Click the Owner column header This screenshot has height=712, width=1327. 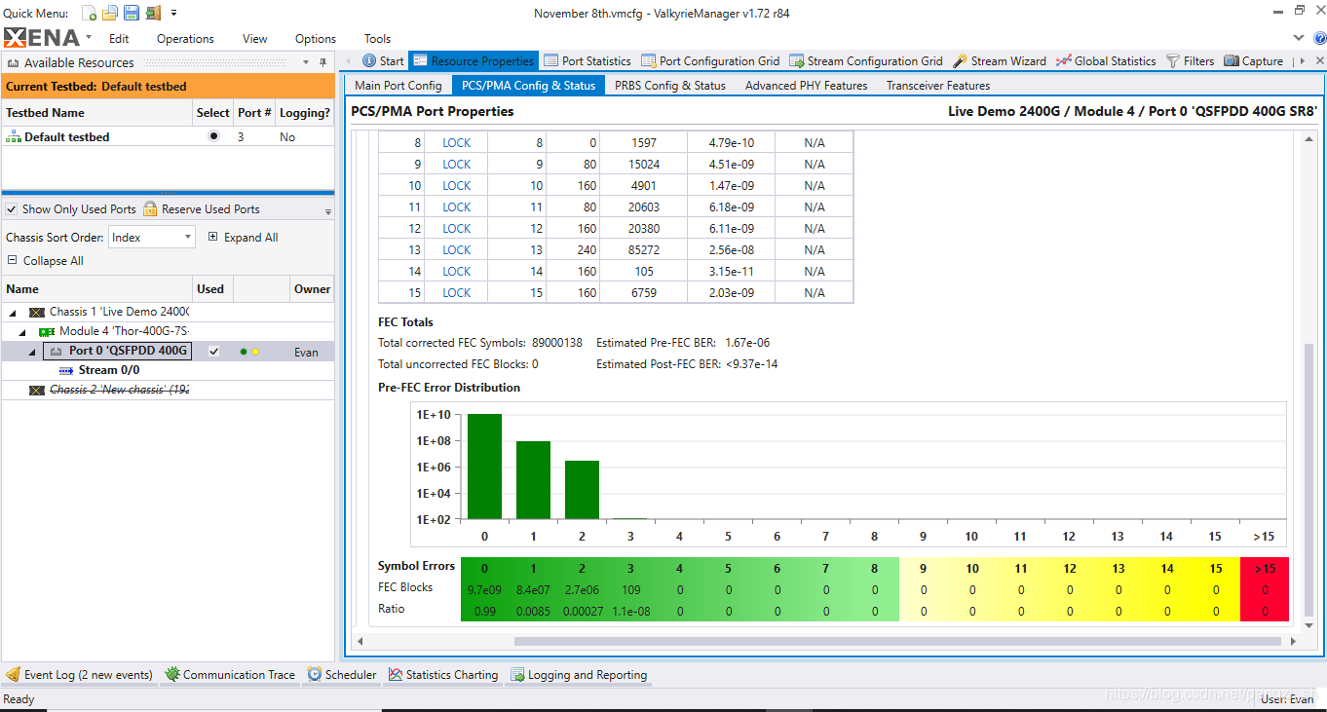pos(312,288)
